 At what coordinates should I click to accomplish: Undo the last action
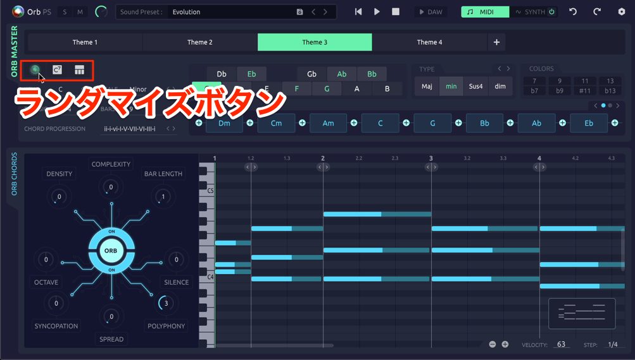(x=572, y=12)
